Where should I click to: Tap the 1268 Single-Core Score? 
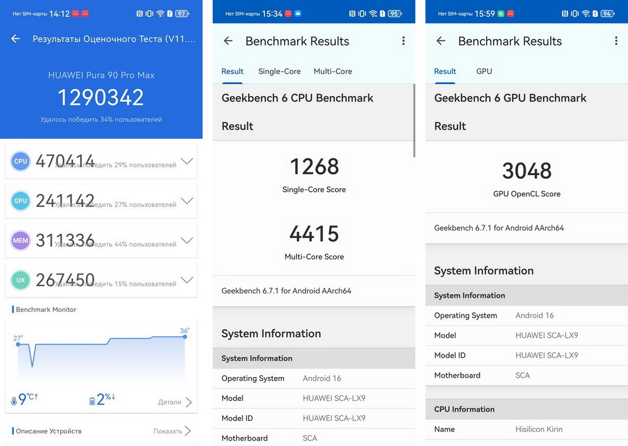(x=314, y=167)
